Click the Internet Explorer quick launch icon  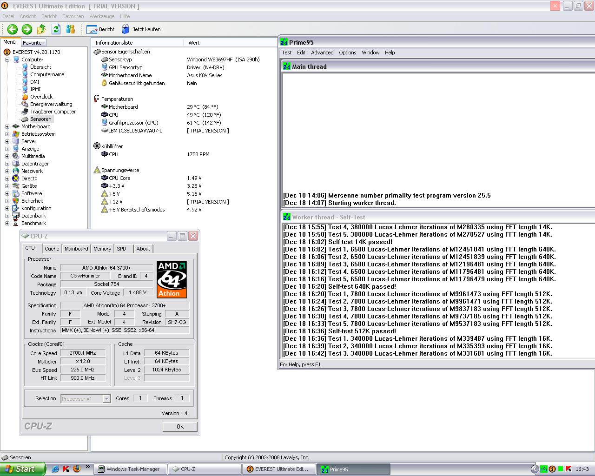[x=55, y=469]
